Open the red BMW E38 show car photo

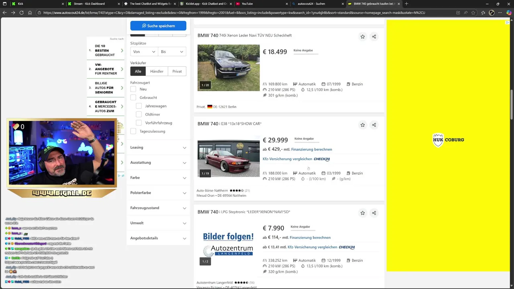[x=228, y=159]
